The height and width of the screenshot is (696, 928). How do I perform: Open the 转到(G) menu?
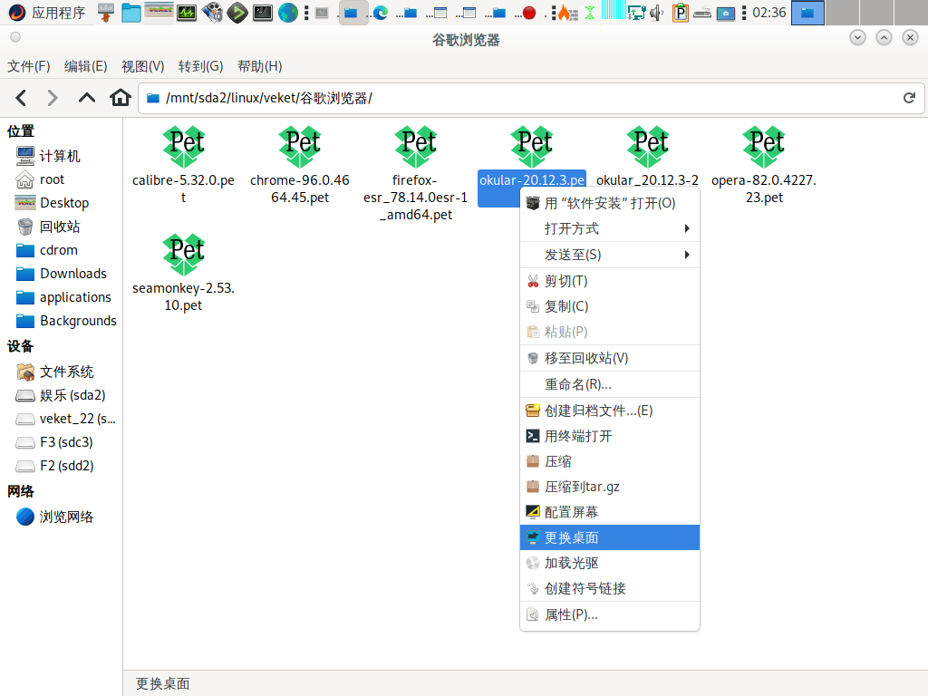(200, 66)
